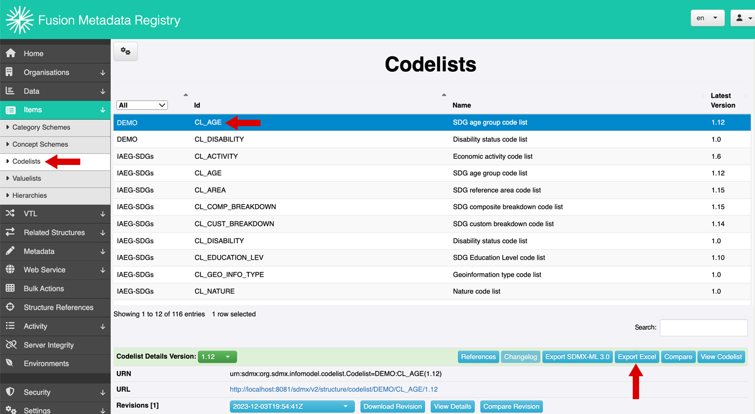Click the Home house icon in sidebar
The width and height of the screenshot is (755, 414).
pos(10,53)
